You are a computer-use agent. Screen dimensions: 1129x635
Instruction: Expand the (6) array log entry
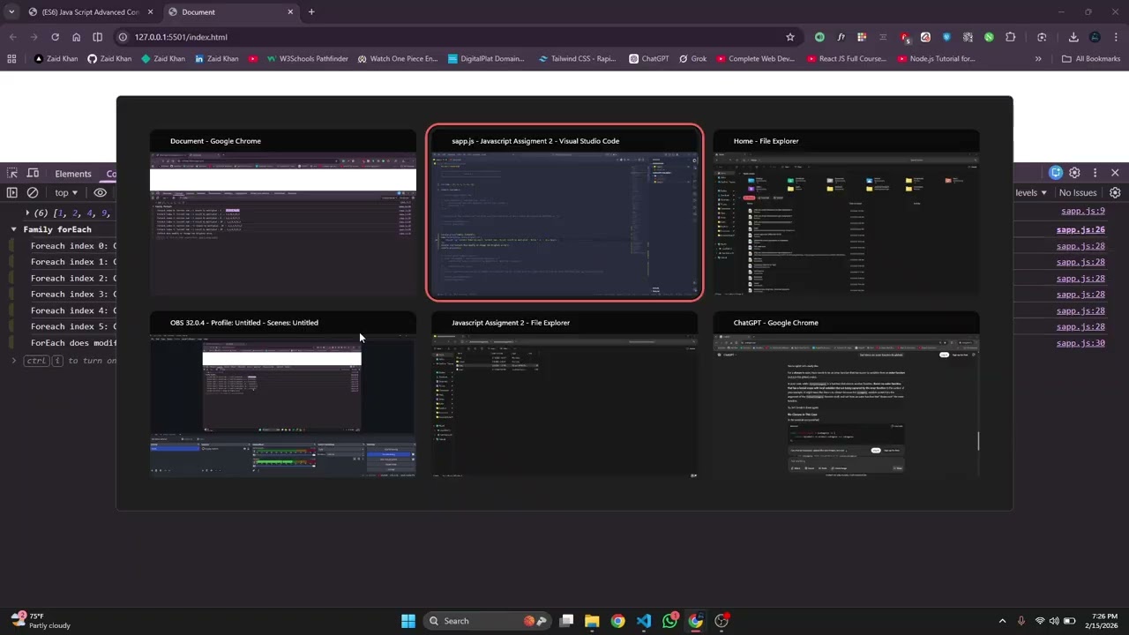tap(27, 213)
